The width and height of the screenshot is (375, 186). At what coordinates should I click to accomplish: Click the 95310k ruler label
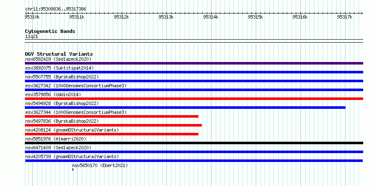click(x=32, y=17)
